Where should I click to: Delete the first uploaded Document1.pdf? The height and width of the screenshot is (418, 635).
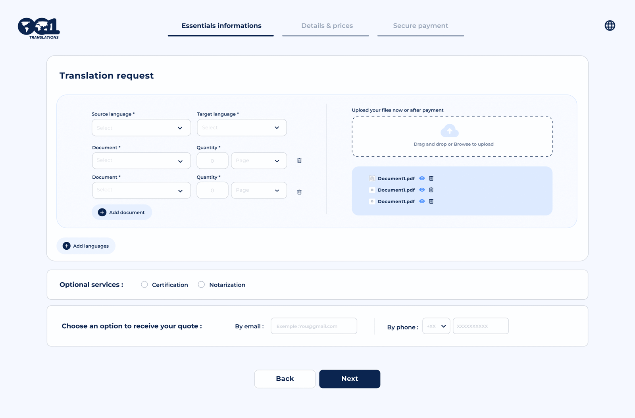pyautogui.click(x=431, y=179)
